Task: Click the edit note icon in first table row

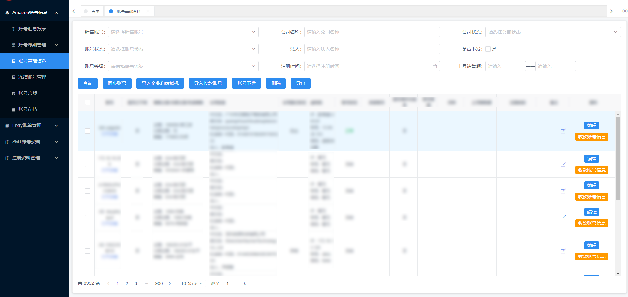Action: click(563, 131)
